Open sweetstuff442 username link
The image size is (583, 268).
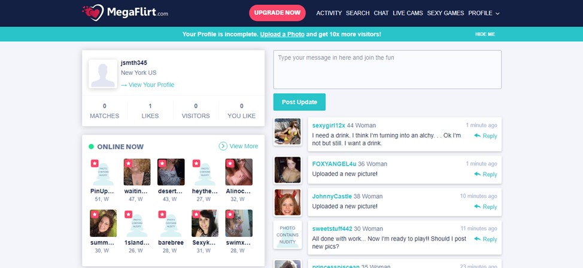coord(332,229)
